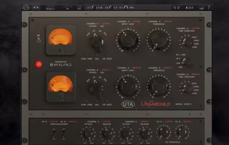
Task: Select state A in the A/B compare
Action: click(187, 8)
